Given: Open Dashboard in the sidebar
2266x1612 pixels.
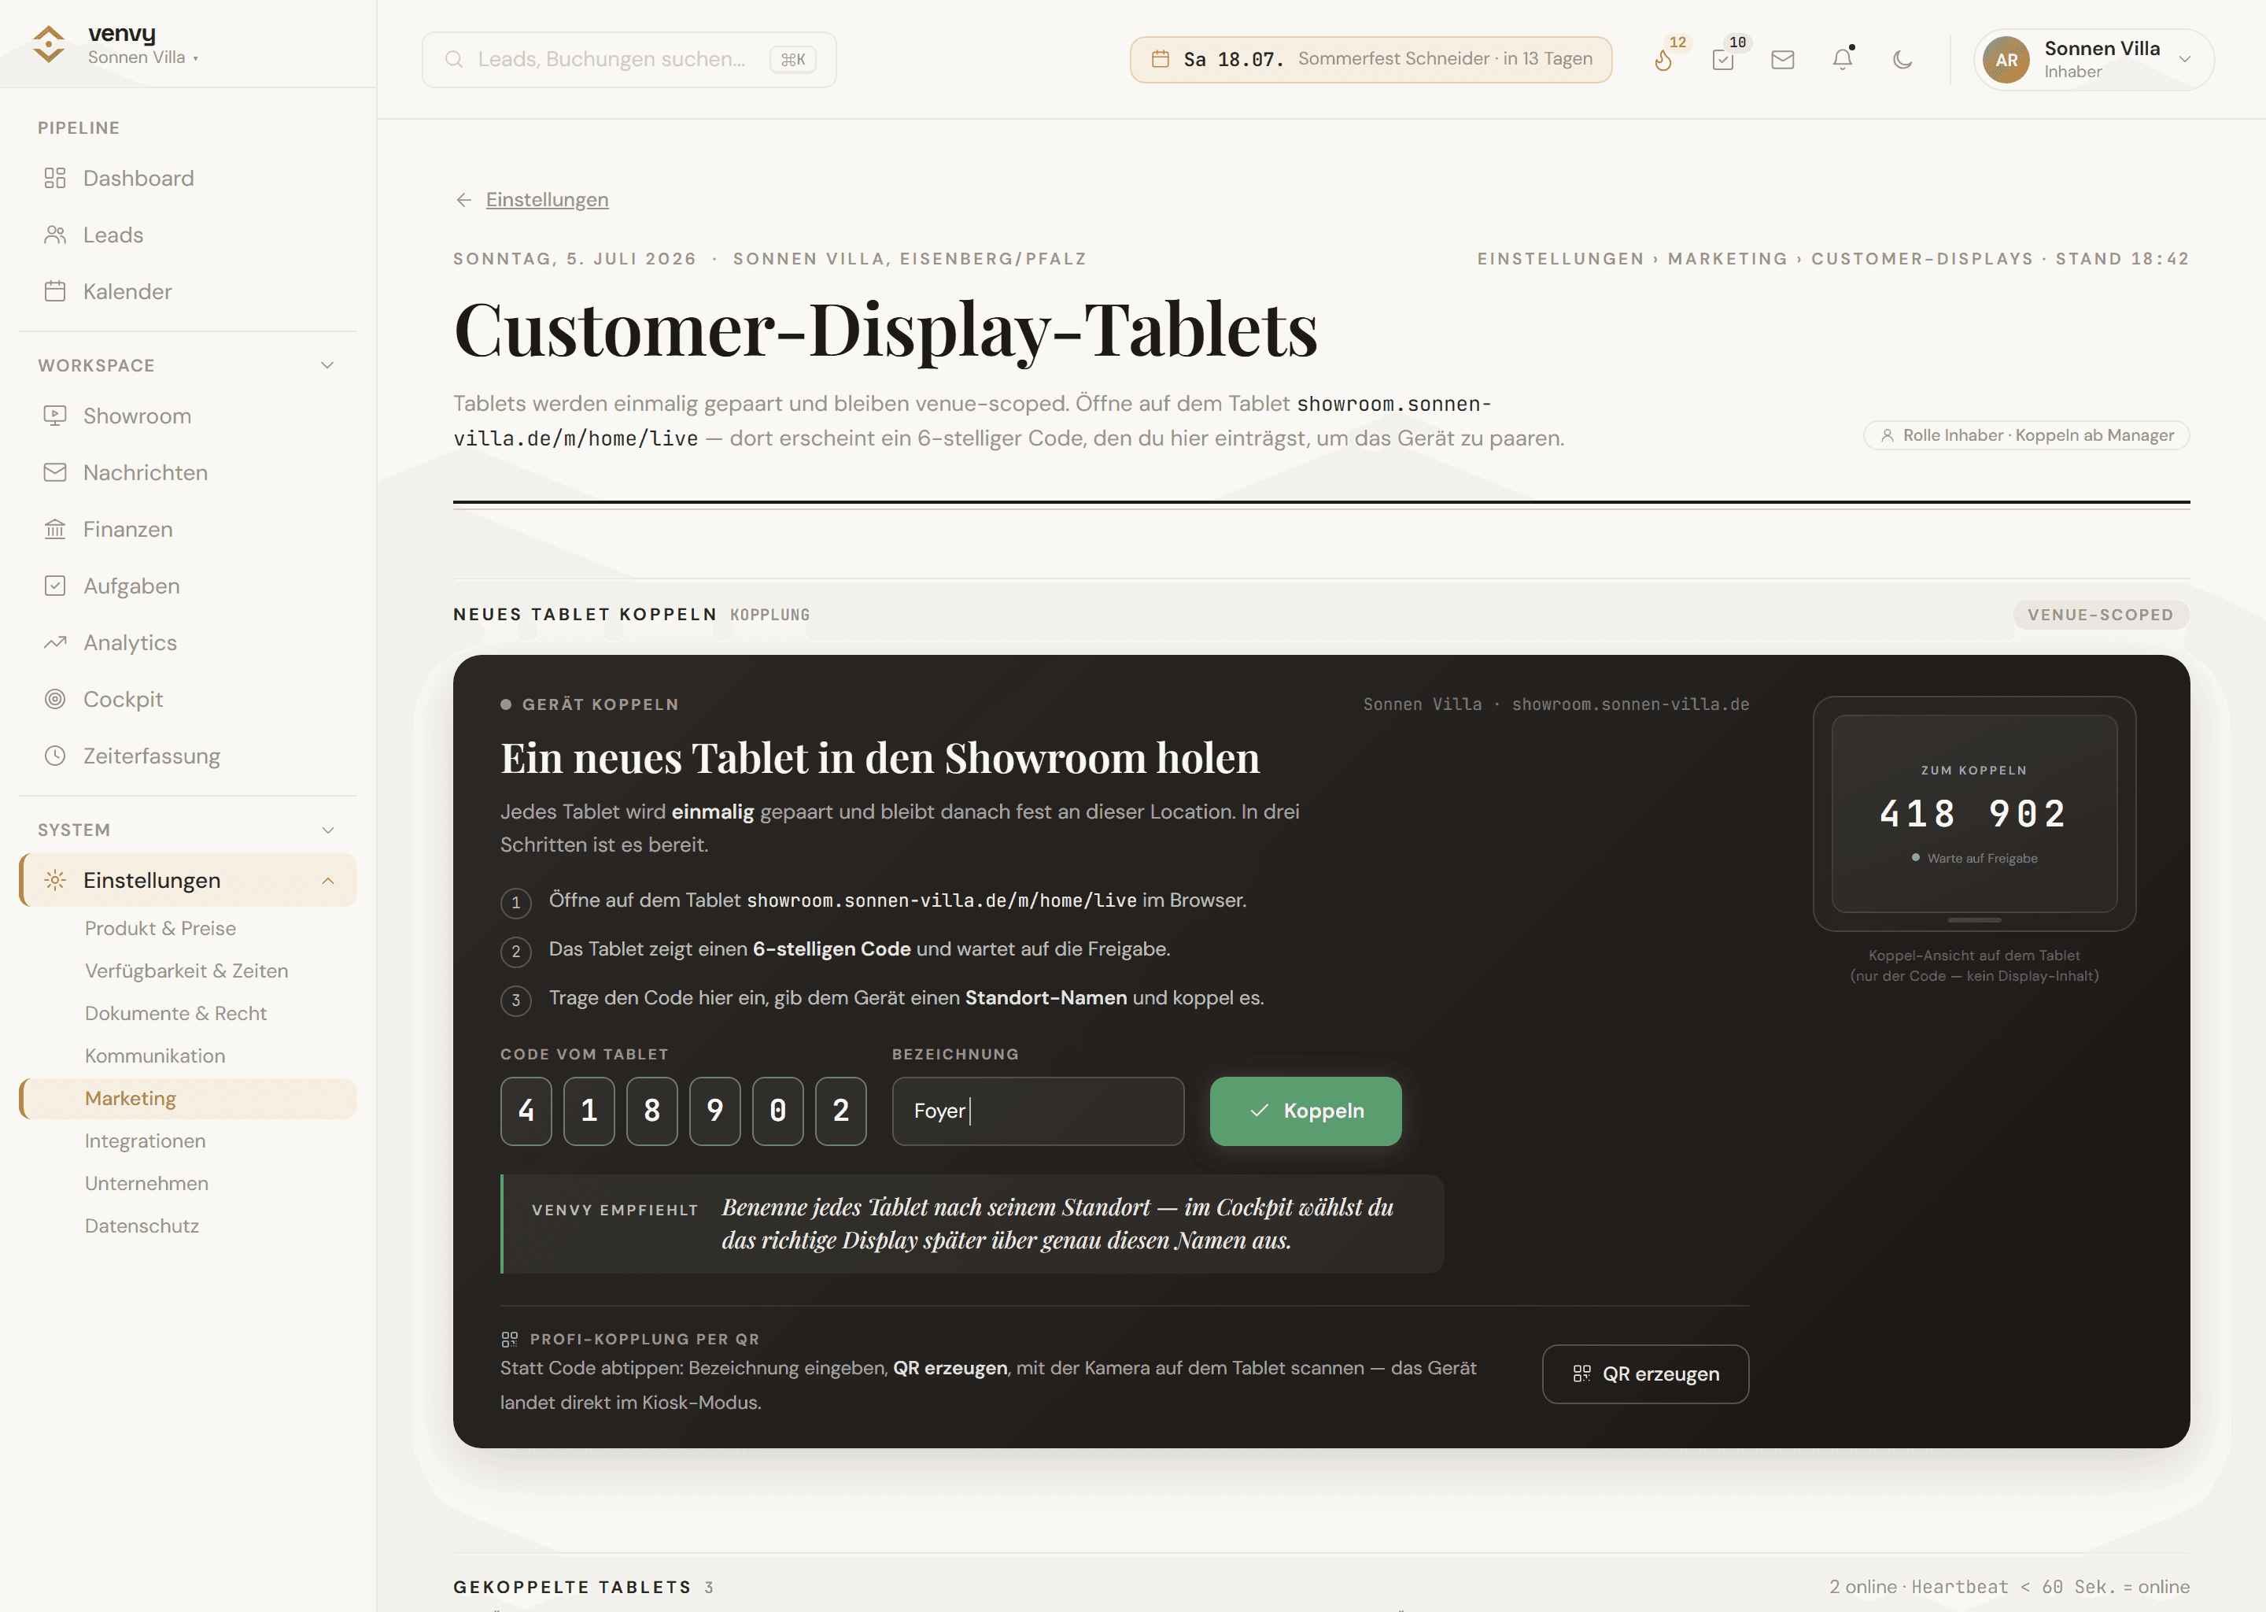Looking at the screenshot, I should 187,178.
